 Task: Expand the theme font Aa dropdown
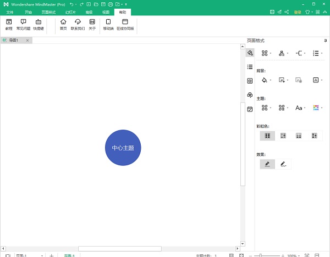click(x=300, y=108)
